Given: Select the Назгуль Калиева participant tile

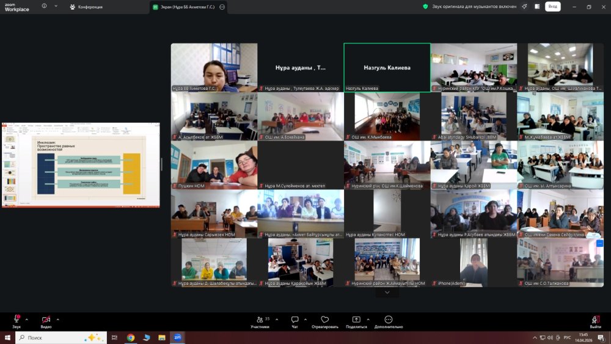Looking at the screenshot, I should (387, 67).
